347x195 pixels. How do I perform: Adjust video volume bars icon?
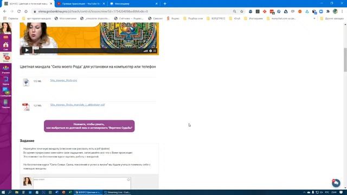(x=145, y=51)
